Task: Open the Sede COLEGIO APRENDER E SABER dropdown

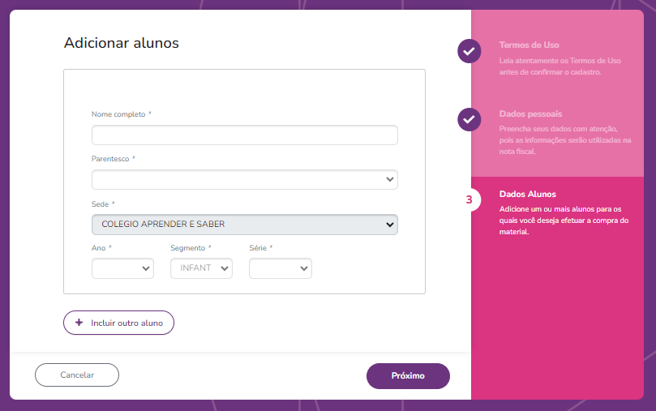Action: coord(245,225)
